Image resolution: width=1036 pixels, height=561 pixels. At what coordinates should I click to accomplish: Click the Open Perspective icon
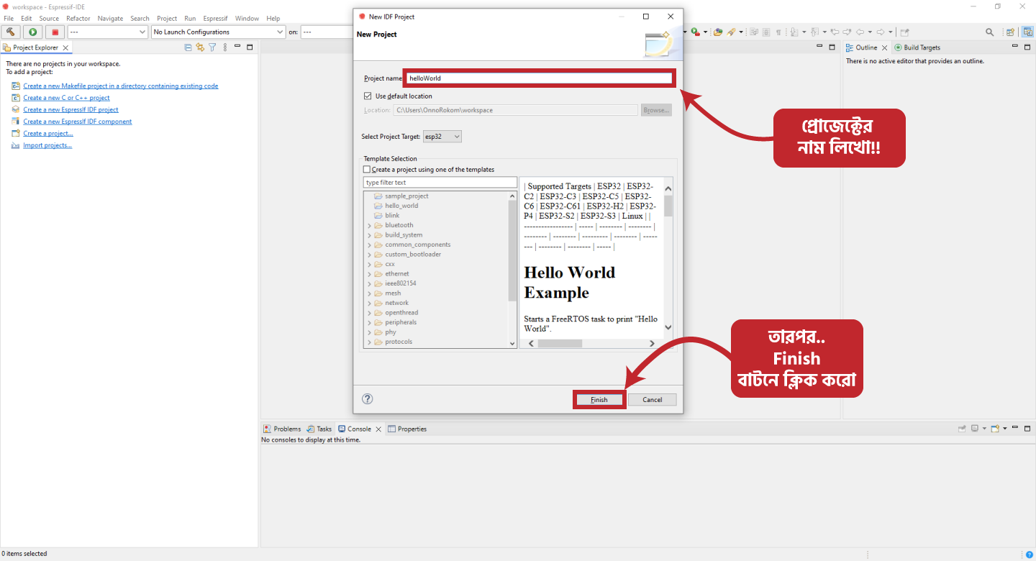1010,32
